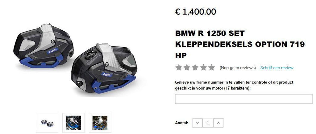Show second thumbnail with mounted cover

click(73, 123)
